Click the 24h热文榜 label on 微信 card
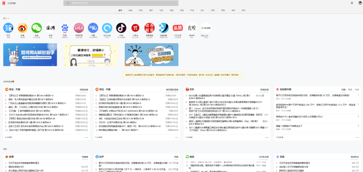363x172 pixels. 264,157
